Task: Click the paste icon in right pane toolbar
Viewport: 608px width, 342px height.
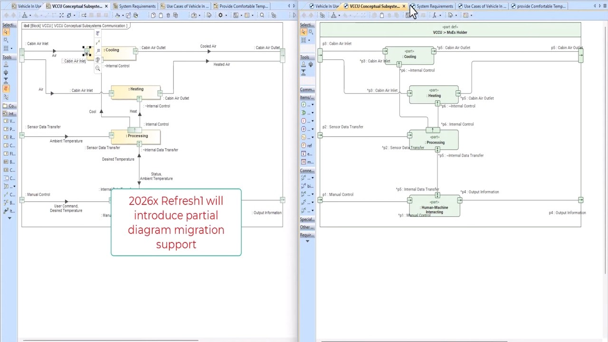Action: coord(381,15)
